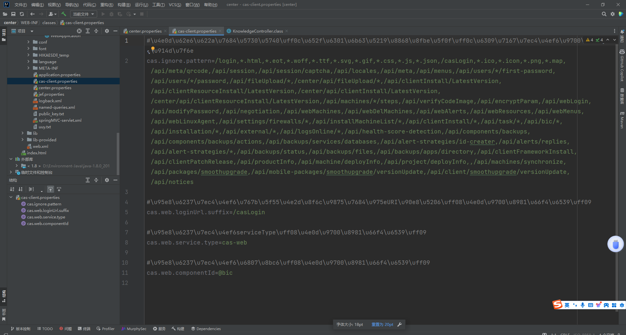The width and height of the screenshot is (626, 335).
Task: Click the Save All toolbar icon
Action: (x=13, y=14)
